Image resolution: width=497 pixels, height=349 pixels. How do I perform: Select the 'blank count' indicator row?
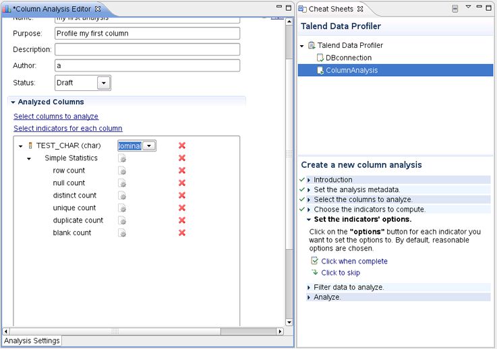click(x=72, y=232)
